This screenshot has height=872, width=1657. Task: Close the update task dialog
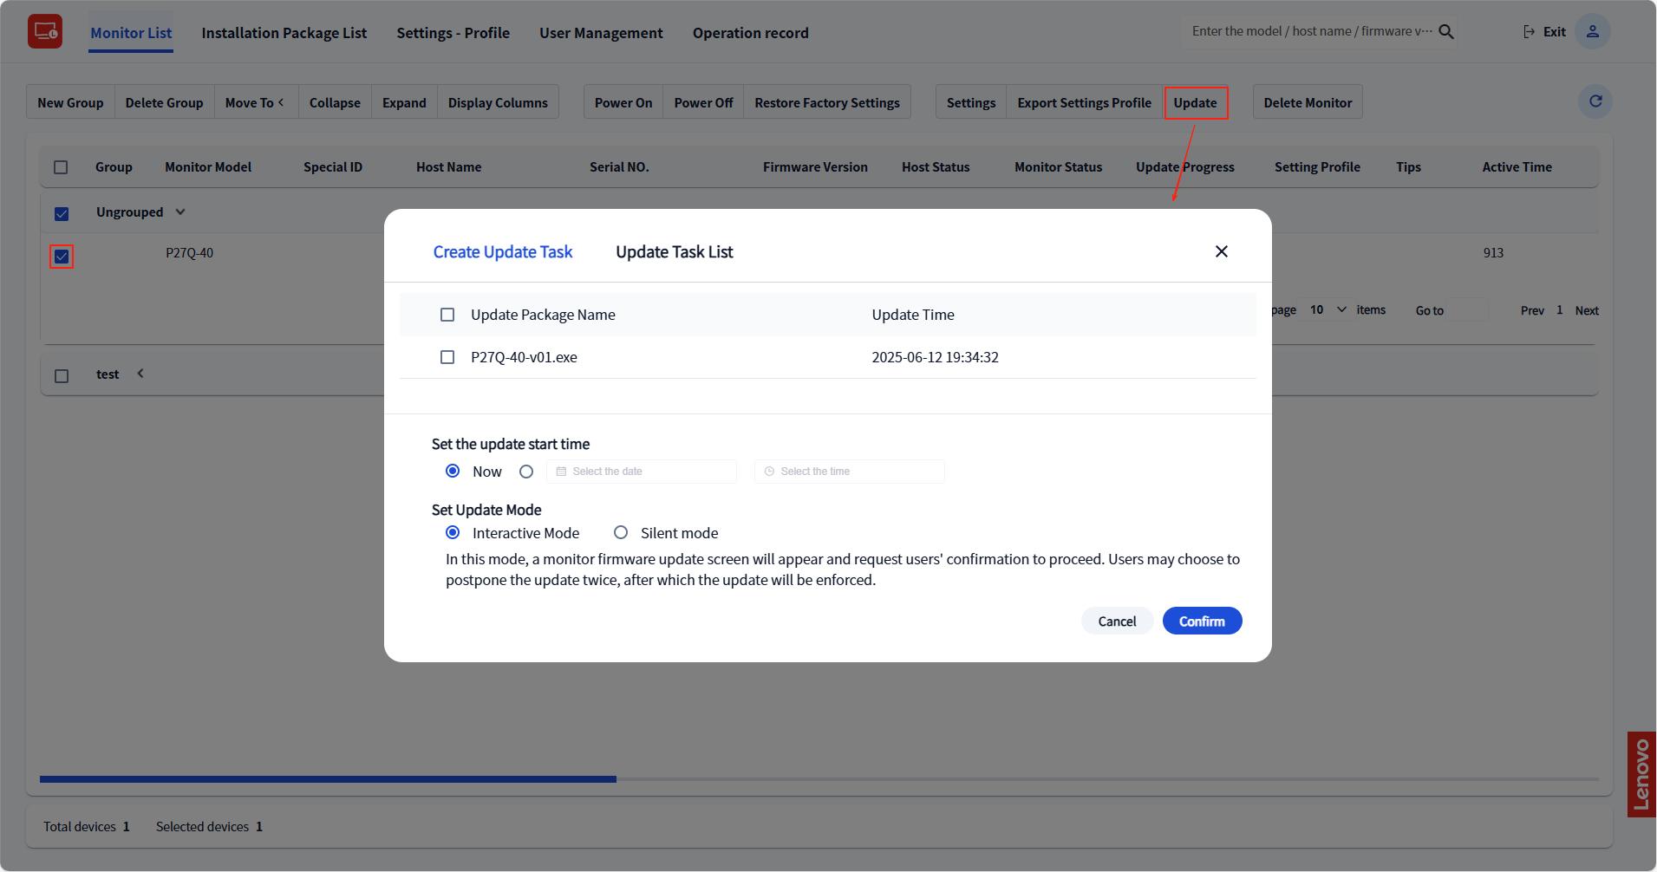pyautogui.click(x=1221, y=251)
